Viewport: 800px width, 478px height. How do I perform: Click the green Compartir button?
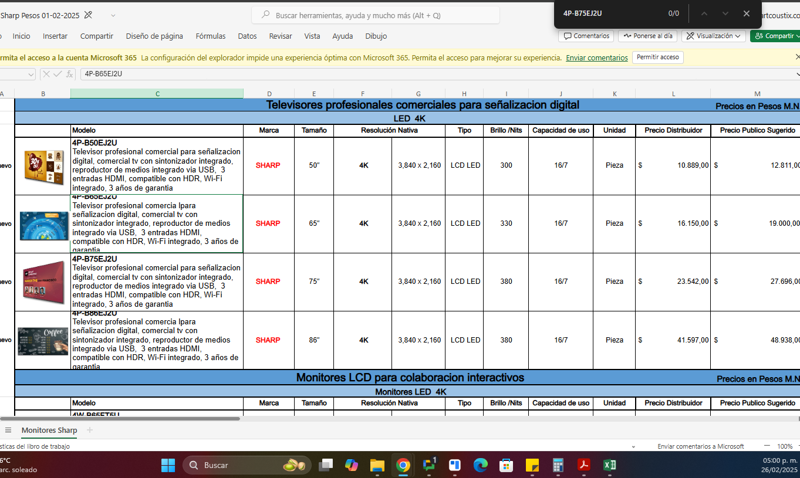tap(776, 36)
